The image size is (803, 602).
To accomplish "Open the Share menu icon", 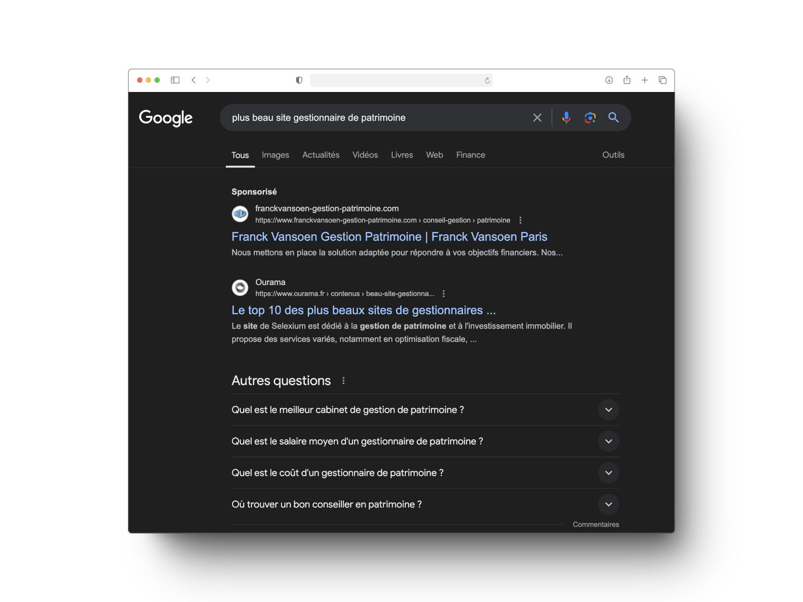I will pos(627,80).
